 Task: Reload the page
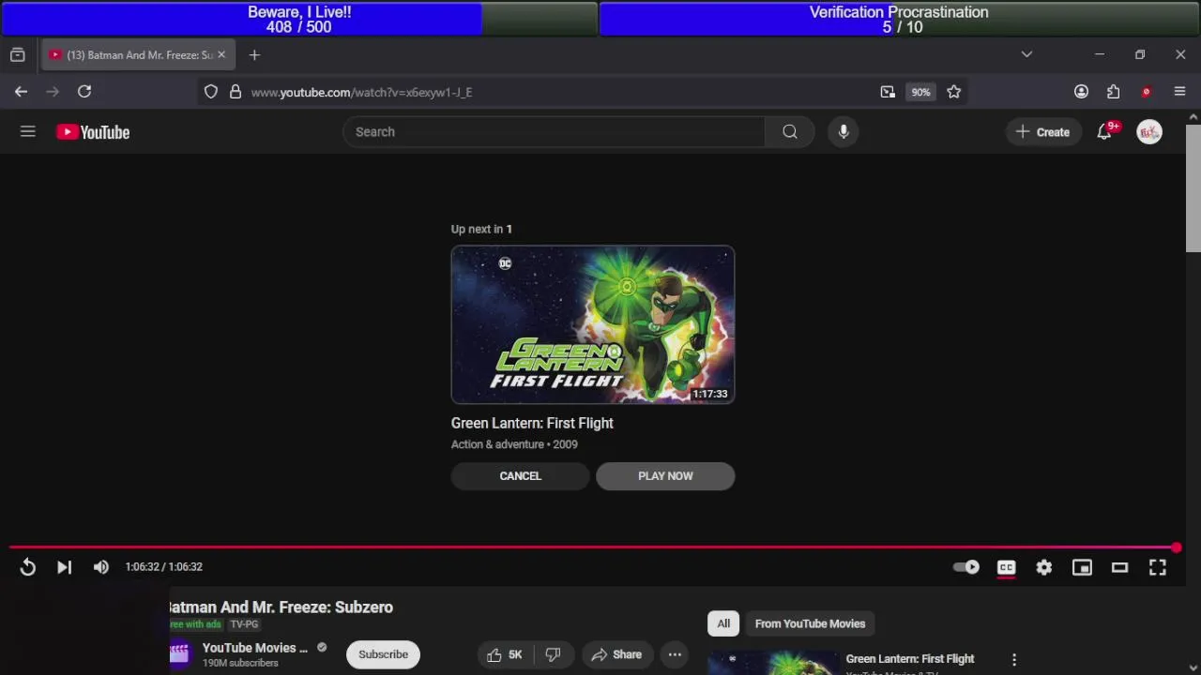(x=84, y=92)
